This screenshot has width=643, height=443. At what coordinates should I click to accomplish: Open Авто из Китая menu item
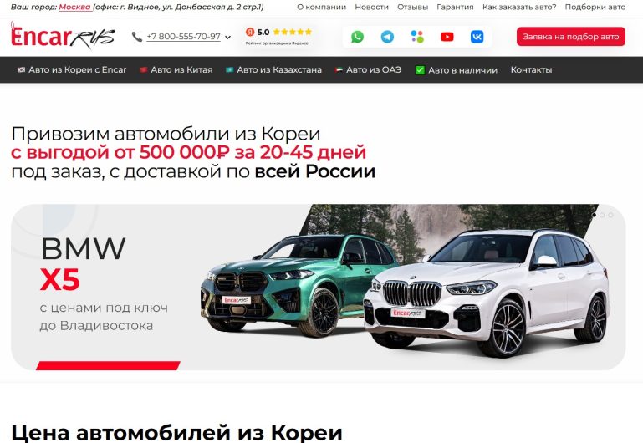[x=176, y=69]
